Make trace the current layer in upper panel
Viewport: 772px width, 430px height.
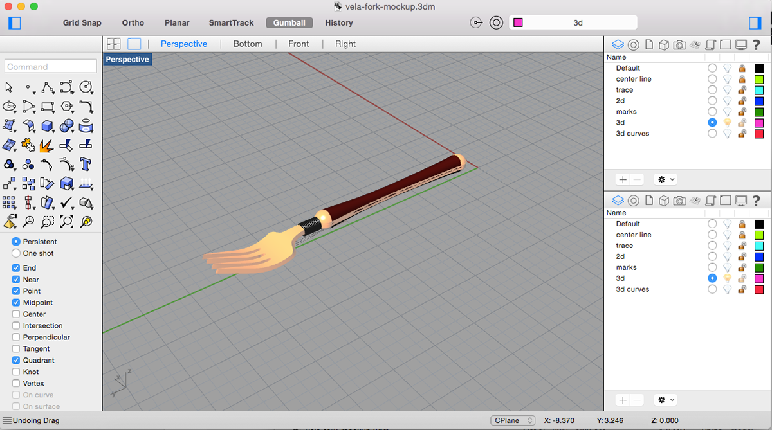click(712, 90)
